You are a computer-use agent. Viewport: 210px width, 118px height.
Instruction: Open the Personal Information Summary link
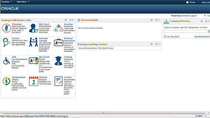tap(69, 41)
